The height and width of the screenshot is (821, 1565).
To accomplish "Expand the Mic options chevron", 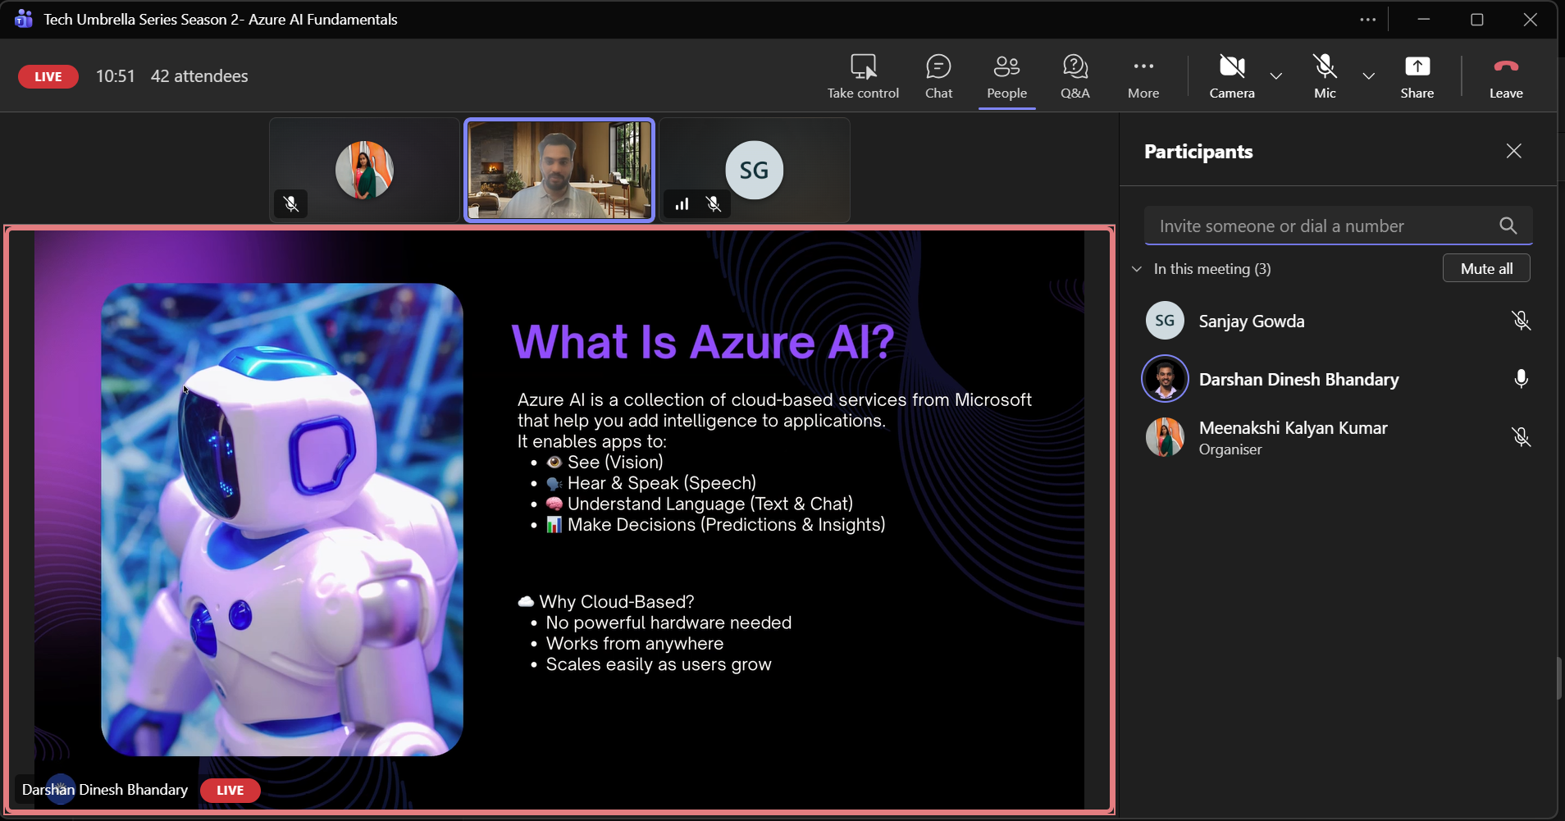I will click(x=1368, y=76).
